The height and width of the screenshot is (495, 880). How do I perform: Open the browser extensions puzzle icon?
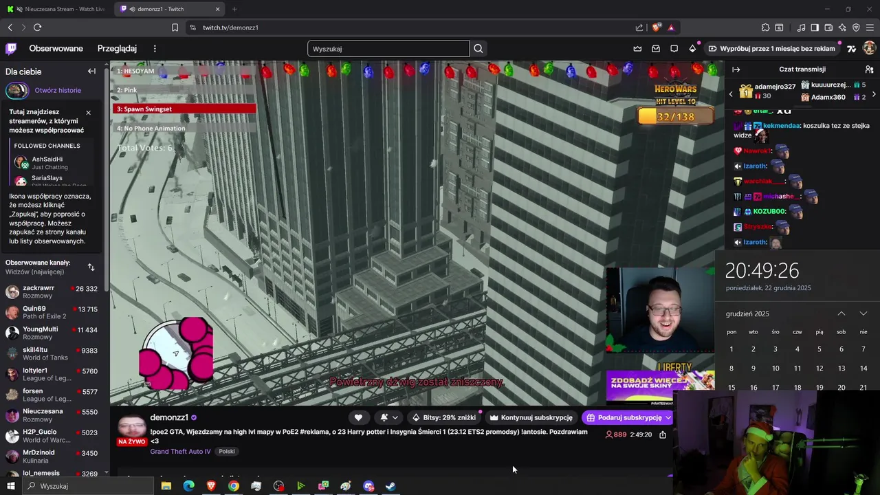[x=765, y=27]
